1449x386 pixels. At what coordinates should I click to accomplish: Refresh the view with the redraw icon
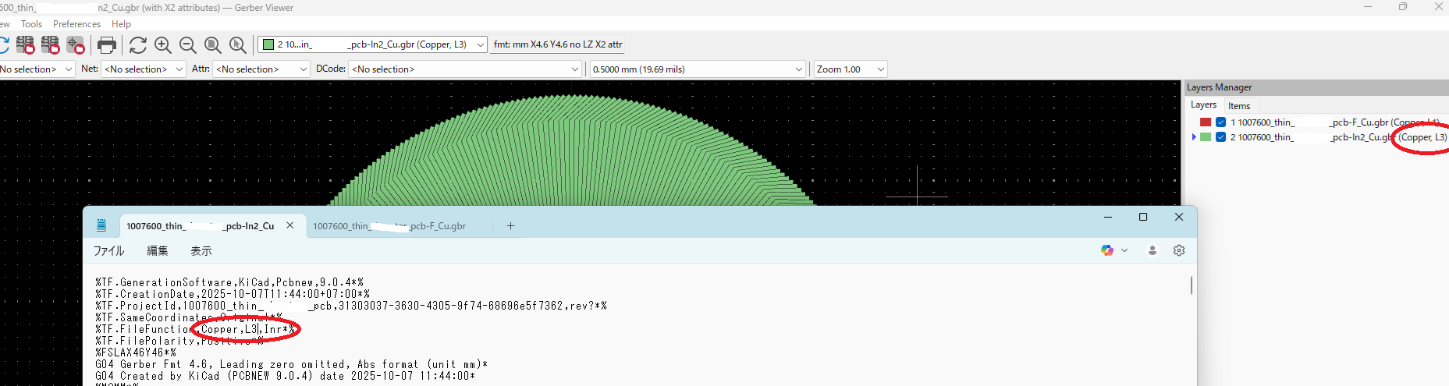point(138,45)
